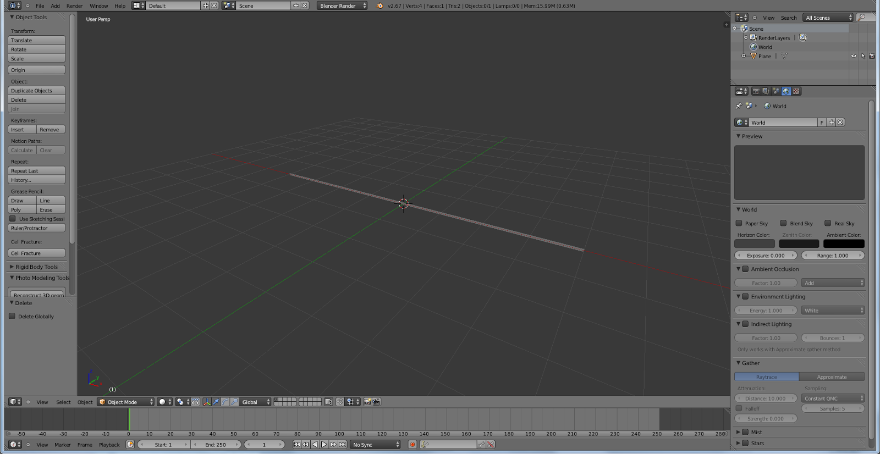Open the Texture properties tab checker icon
880x454 pixels.
tap(796, 91)
